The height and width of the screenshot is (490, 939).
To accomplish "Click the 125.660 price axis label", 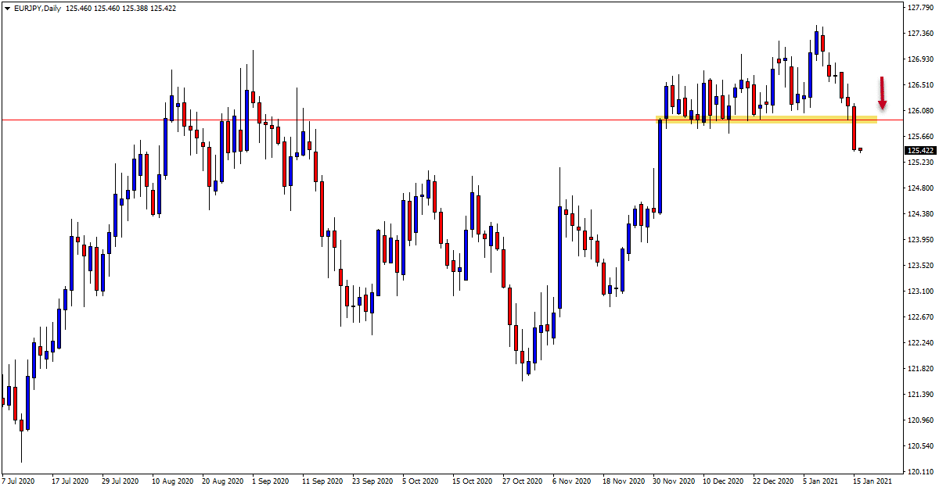I will coord(920,137).
